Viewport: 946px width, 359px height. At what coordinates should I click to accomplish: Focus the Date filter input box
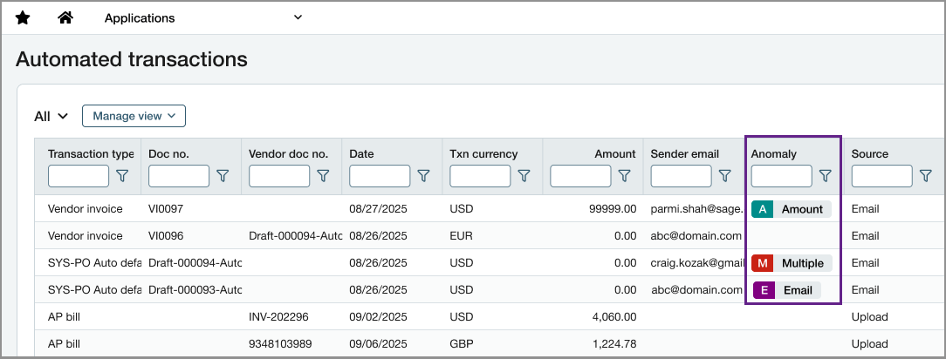click(x=380, y=176)
